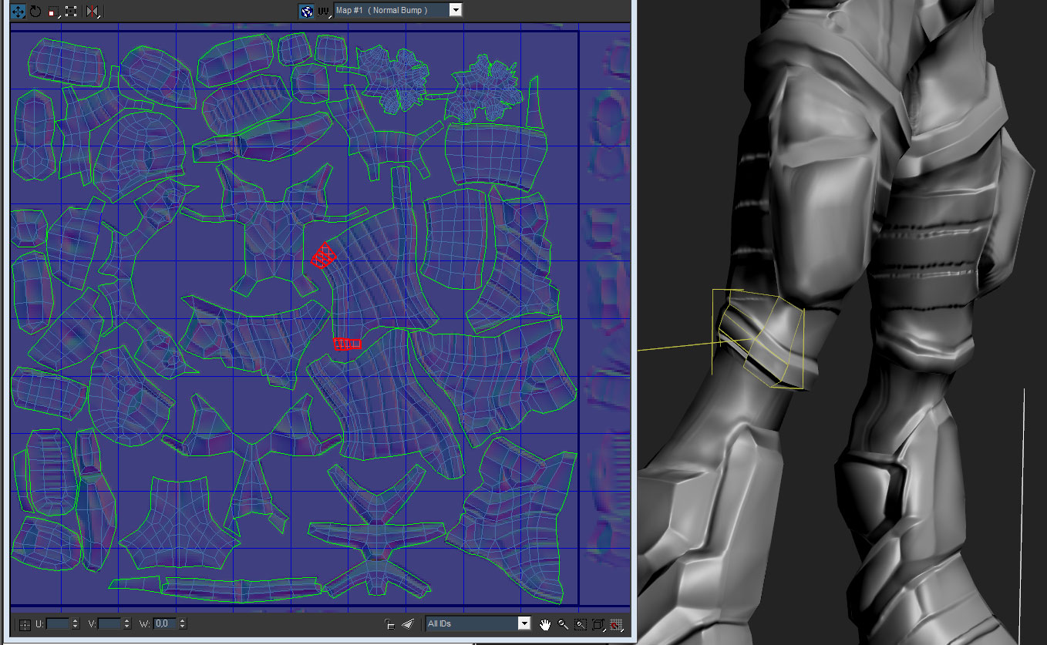Click the V coordinate input field

pos(110,623)
